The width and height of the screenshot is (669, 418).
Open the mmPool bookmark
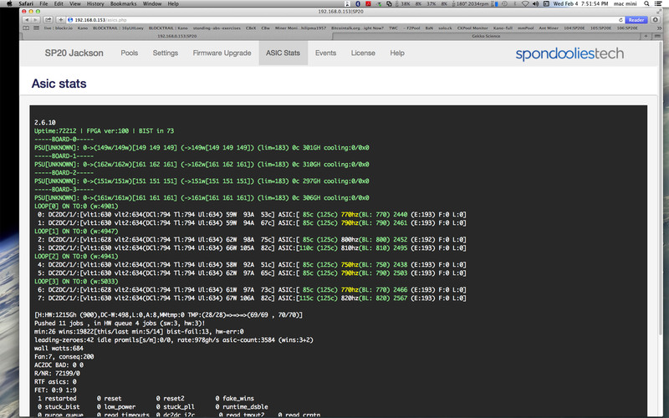click(525, 28)
